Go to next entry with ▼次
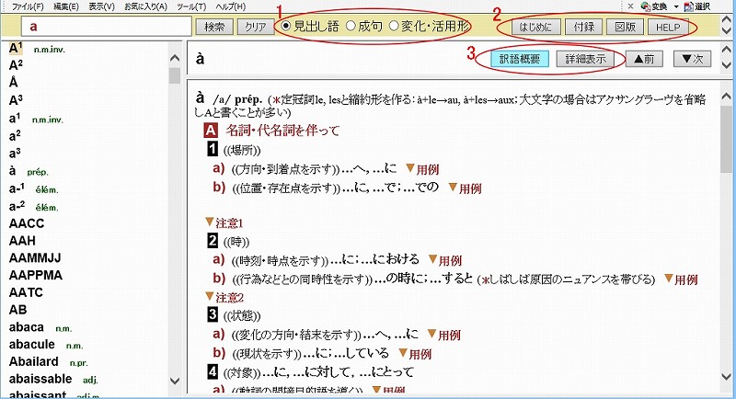The height and width of the screenshot is (399, 736). tap(693, 59)
